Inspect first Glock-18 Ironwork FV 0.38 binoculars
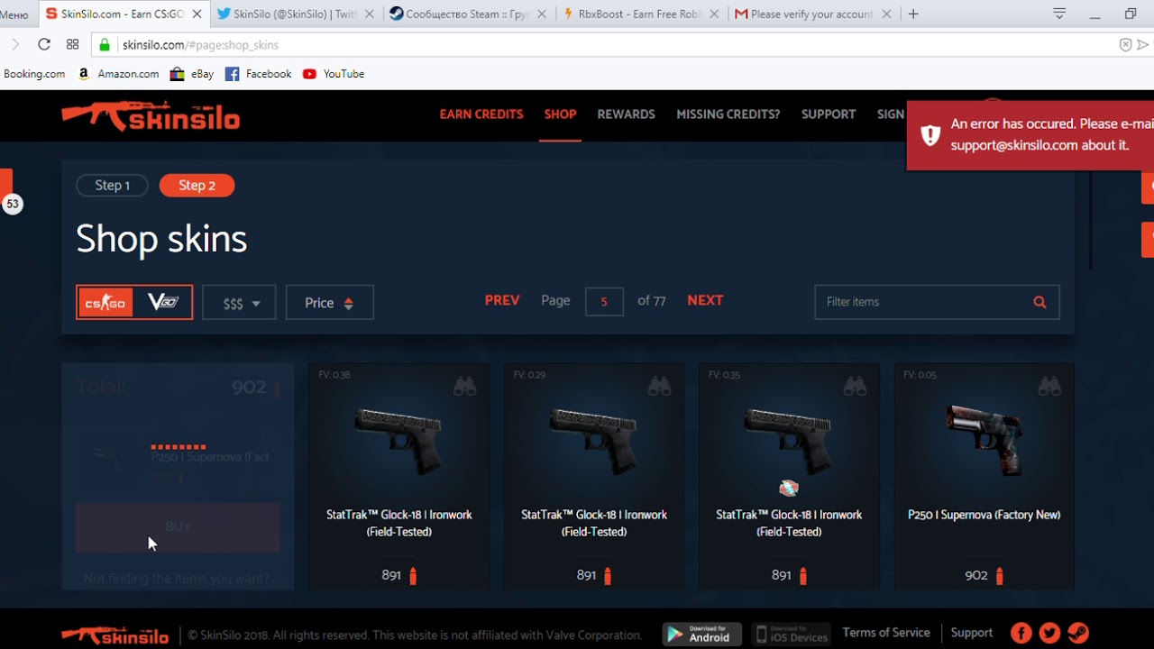1154x649 pixels. click(x=464, y=388)
